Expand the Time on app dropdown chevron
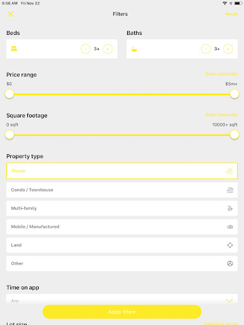 click(229, 301)
